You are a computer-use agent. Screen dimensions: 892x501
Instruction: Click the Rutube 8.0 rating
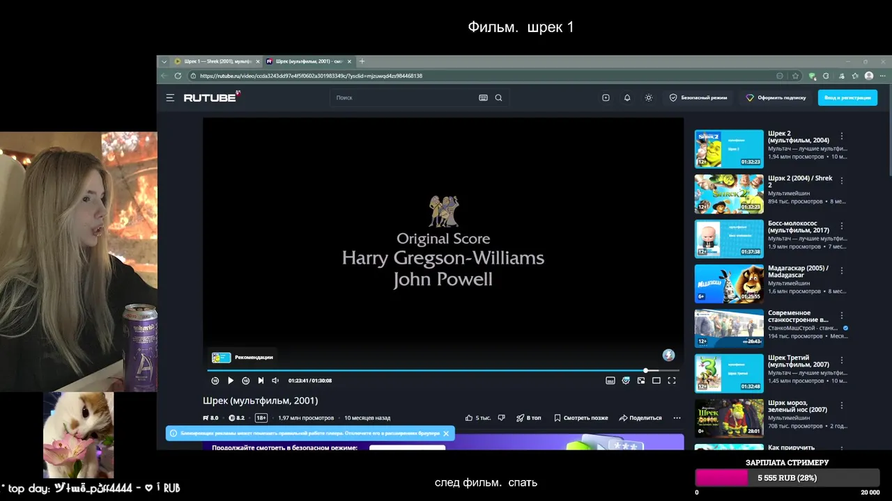click(x=210, y=418)
